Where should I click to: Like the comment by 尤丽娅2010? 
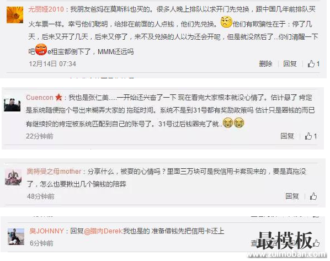(x=313, y=63)
